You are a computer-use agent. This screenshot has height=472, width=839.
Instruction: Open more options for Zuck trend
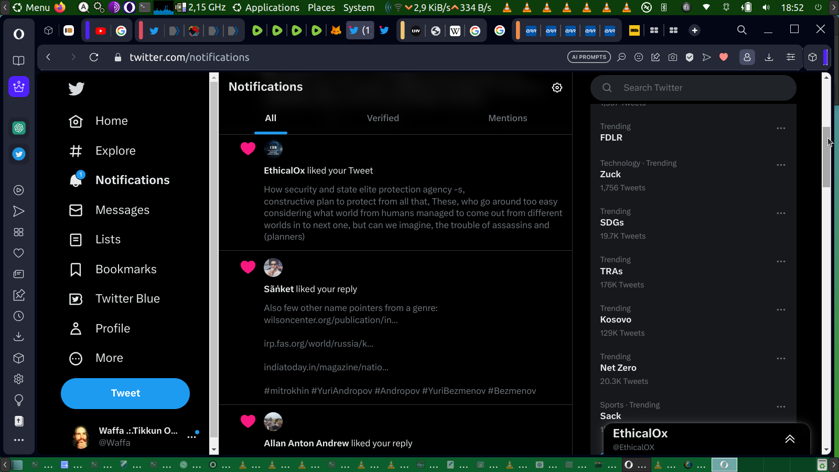pos(781,165)
